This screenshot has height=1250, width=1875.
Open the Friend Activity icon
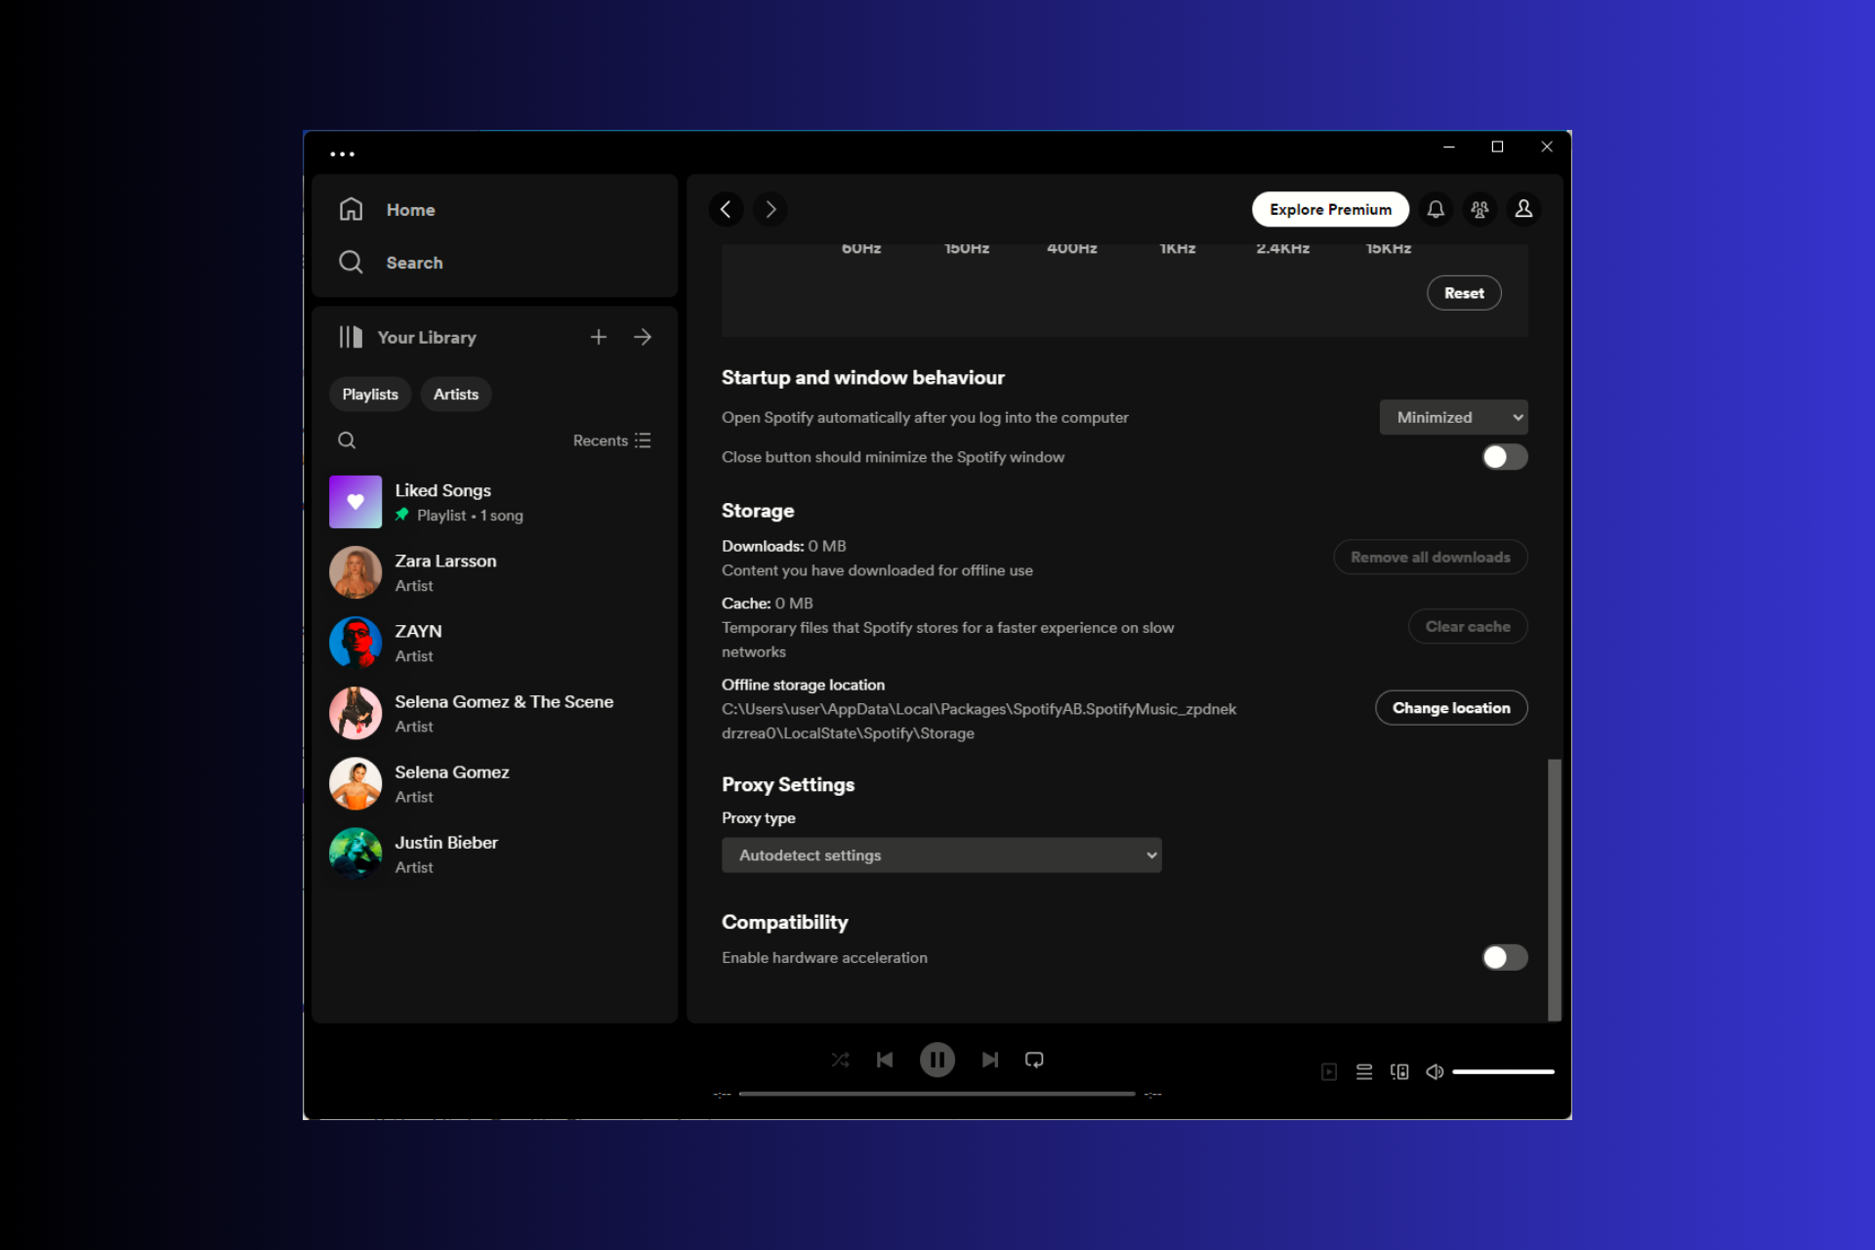(1479, 209)
